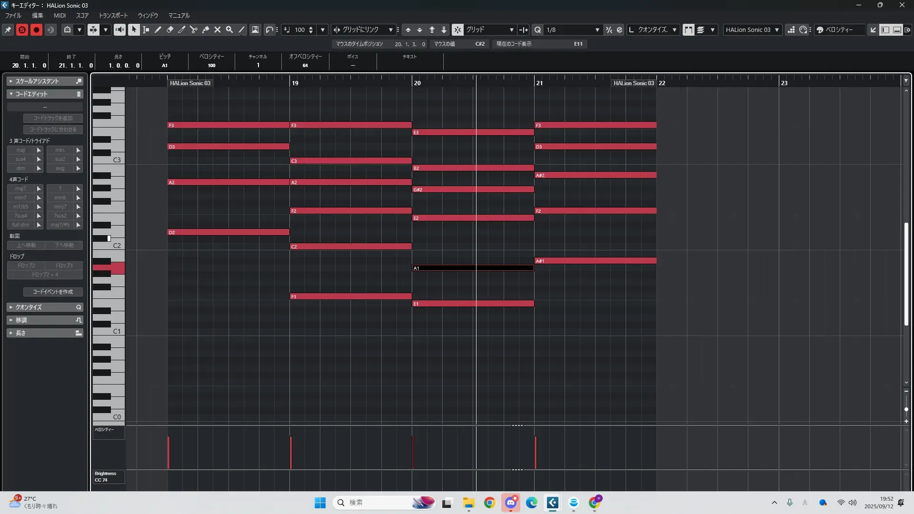Toggle Solo Editor button

point(22,30)
